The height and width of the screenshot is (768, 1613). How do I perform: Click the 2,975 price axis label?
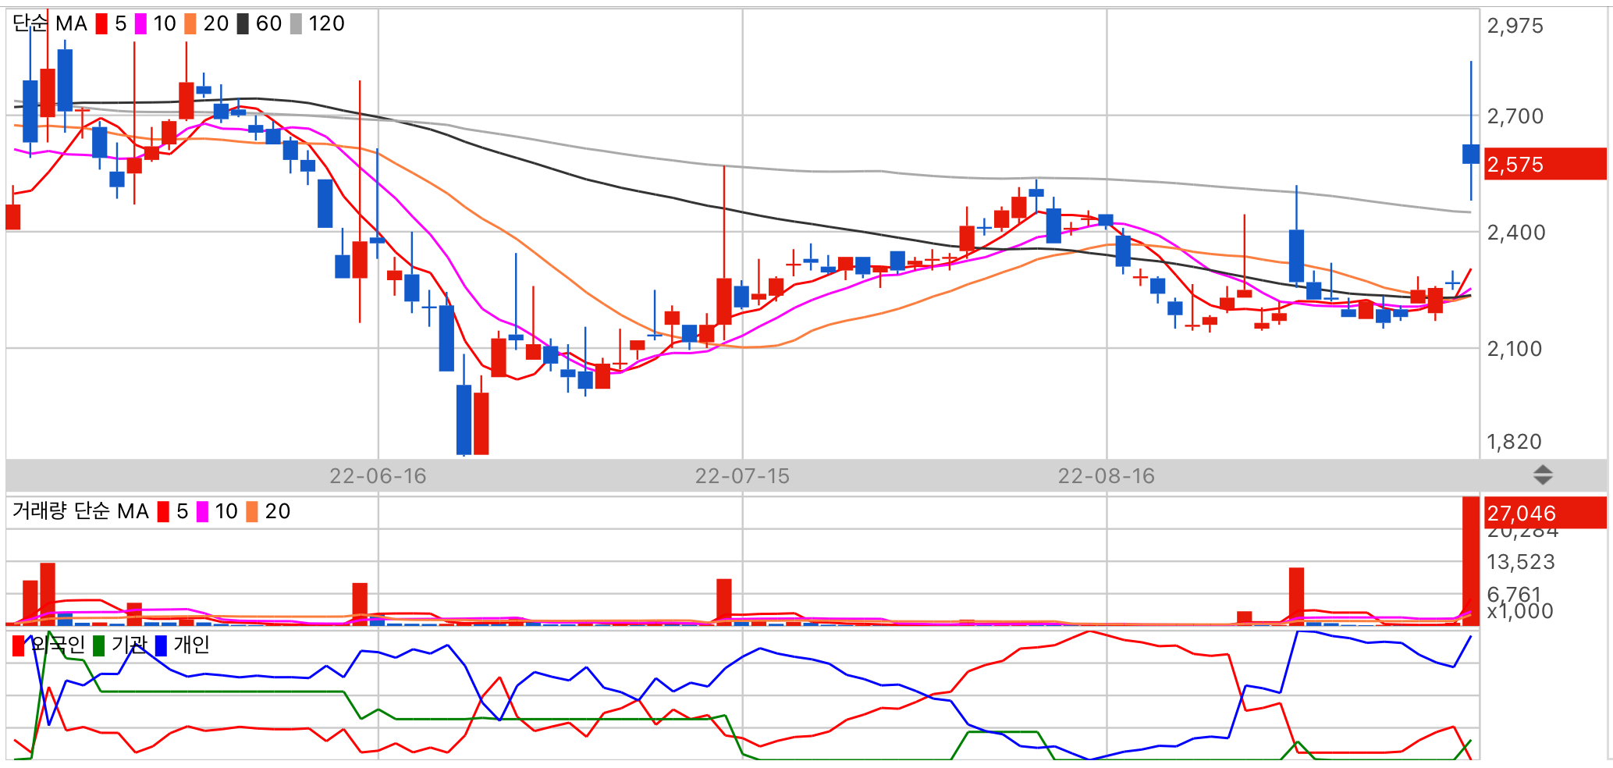1515,26
